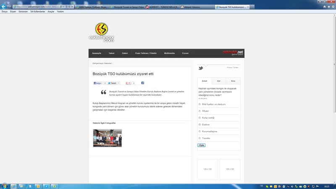This screenshot has height=189, width=336.
Task: Open the green taskbar application icon
Action: click(55, 186)
